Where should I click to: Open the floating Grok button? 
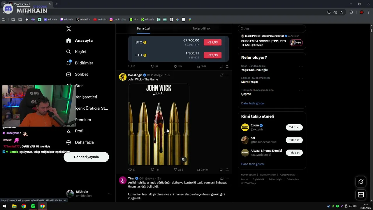[x=361, y=182]
